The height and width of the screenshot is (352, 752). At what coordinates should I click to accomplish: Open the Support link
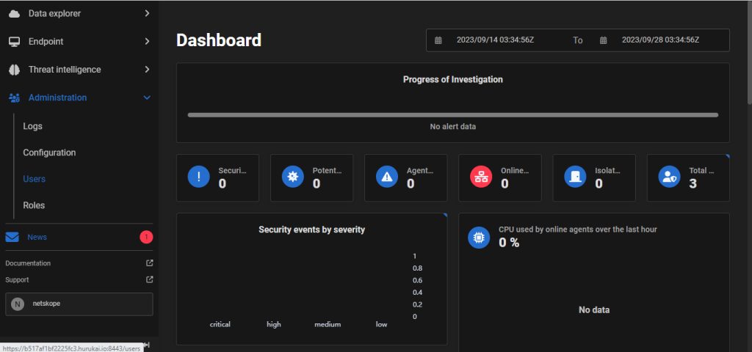click(18, 279)
